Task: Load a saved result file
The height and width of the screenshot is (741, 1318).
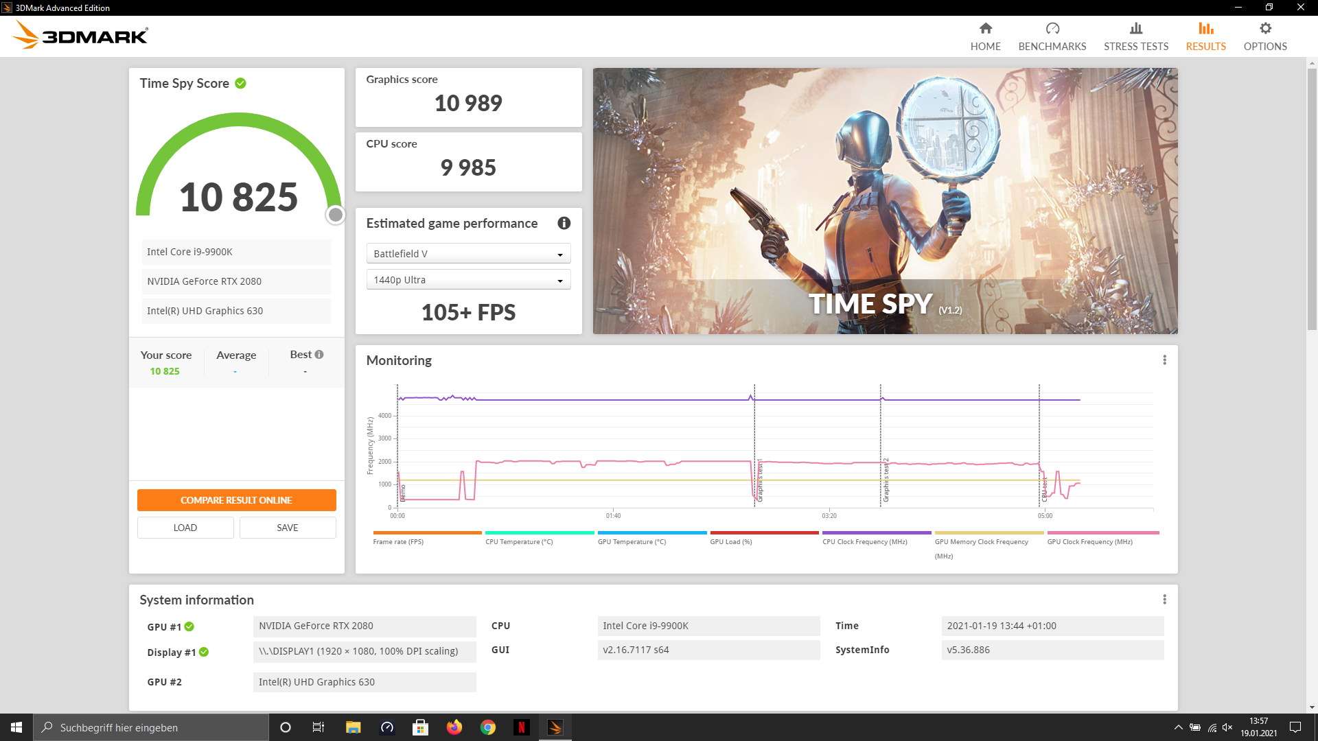Action: pos(185,528)
